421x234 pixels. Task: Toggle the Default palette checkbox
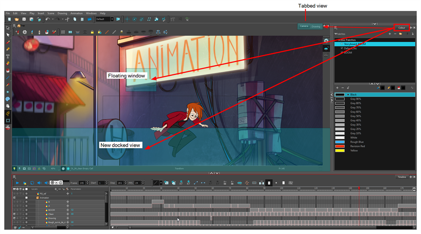342,48
